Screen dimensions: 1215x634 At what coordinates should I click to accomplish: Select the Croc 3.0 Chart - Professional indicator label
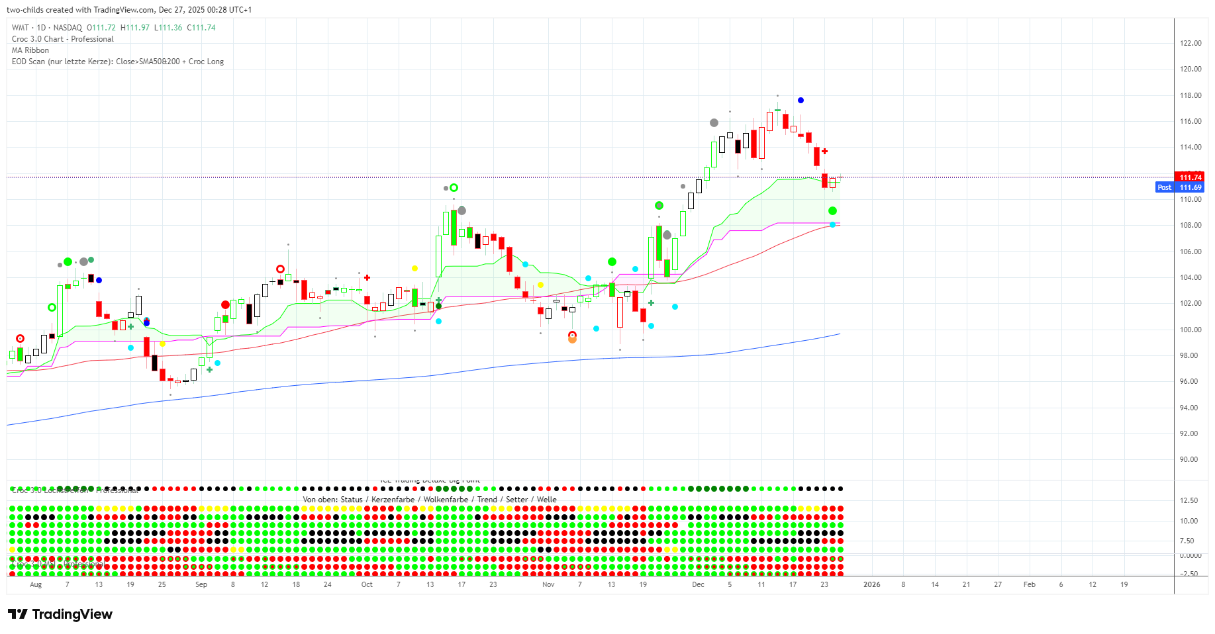tap(62, 39)
